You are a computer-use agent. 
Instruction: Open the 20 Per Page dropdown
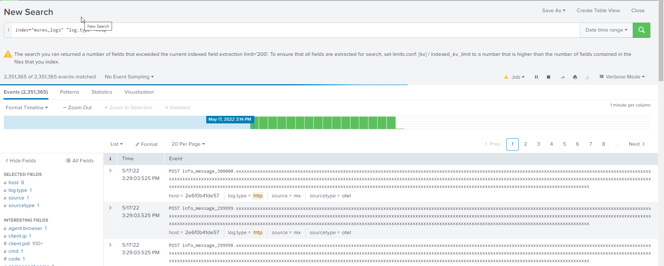(188, 144)
